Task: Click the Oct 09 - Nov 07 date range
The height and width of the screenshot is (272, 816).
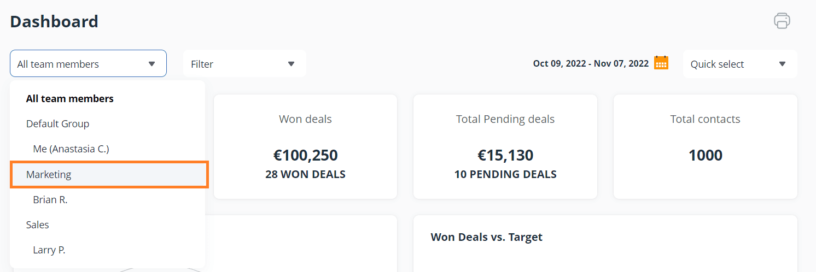Action: 590,64
